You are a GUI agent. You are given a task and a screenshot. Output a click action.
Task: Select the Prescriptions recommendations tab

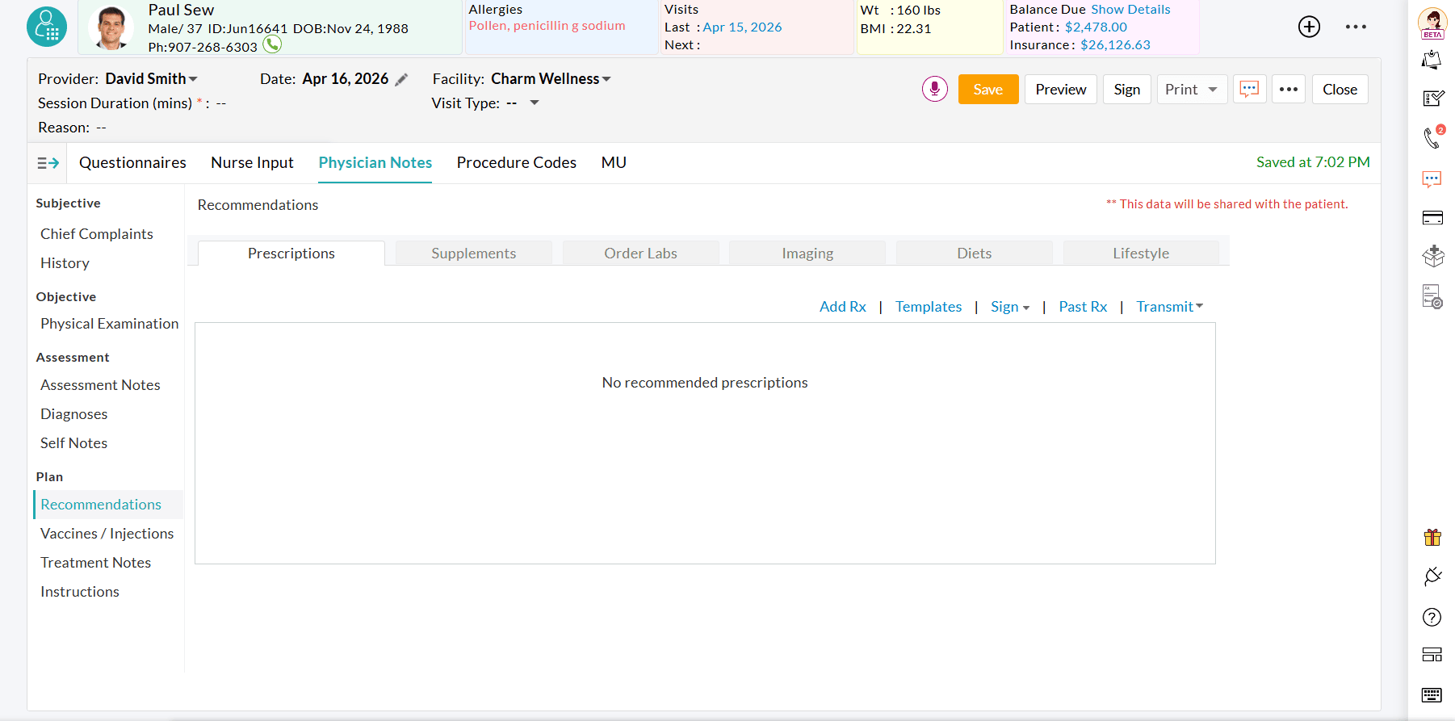(291, 254)
